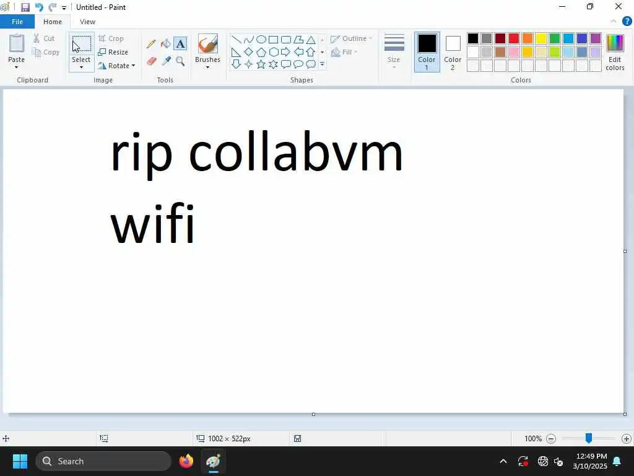Choose the Five-point star shape
Image resolution: width=634 pixels, height=476 pixels.
tap(261, 64)
